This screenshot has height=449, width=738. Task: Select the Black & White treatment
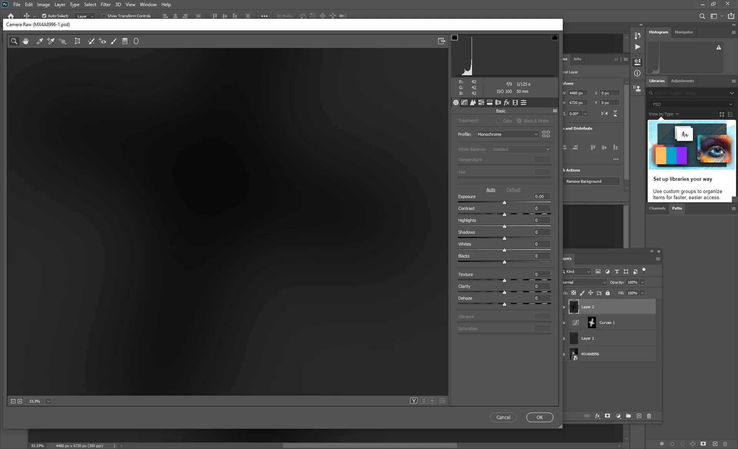pos(519,121)
